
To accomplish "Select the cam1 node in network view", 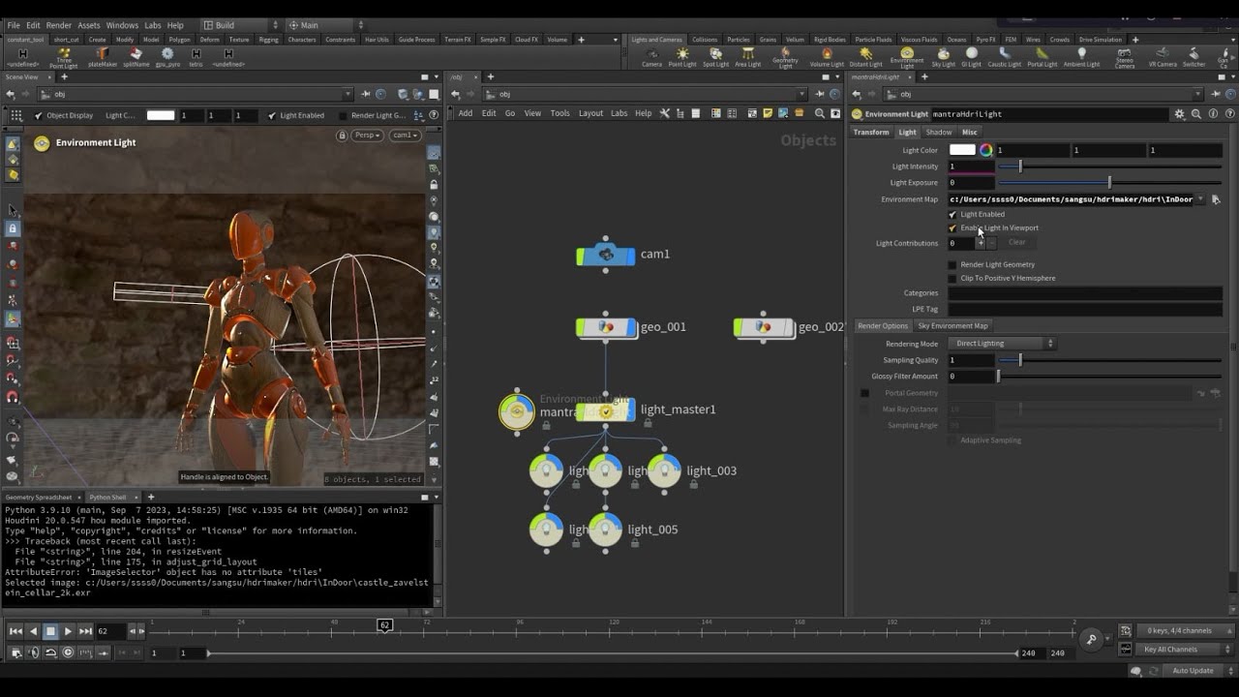I will tap(606, 255).
